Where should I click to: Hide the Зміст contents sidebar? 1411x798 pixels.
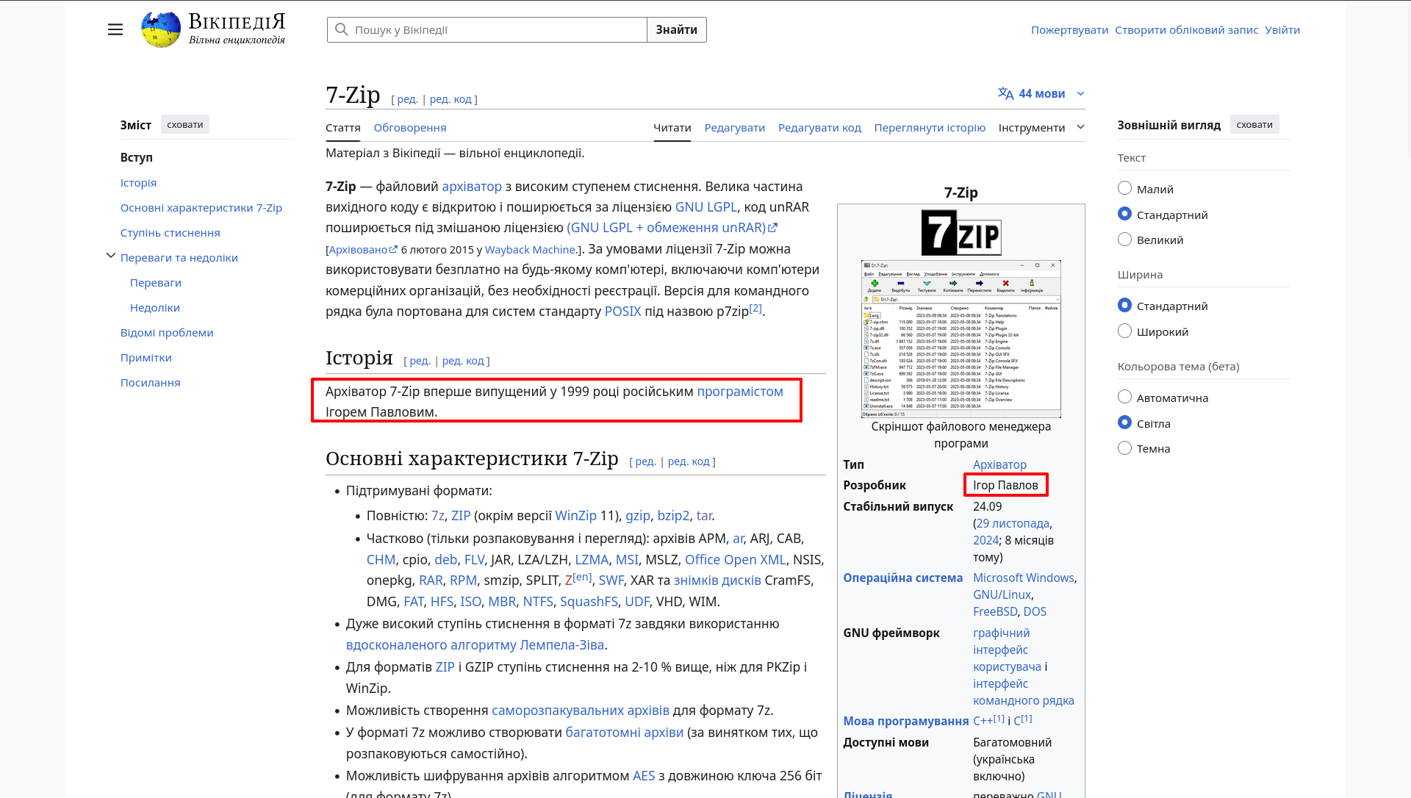(184, 125)
